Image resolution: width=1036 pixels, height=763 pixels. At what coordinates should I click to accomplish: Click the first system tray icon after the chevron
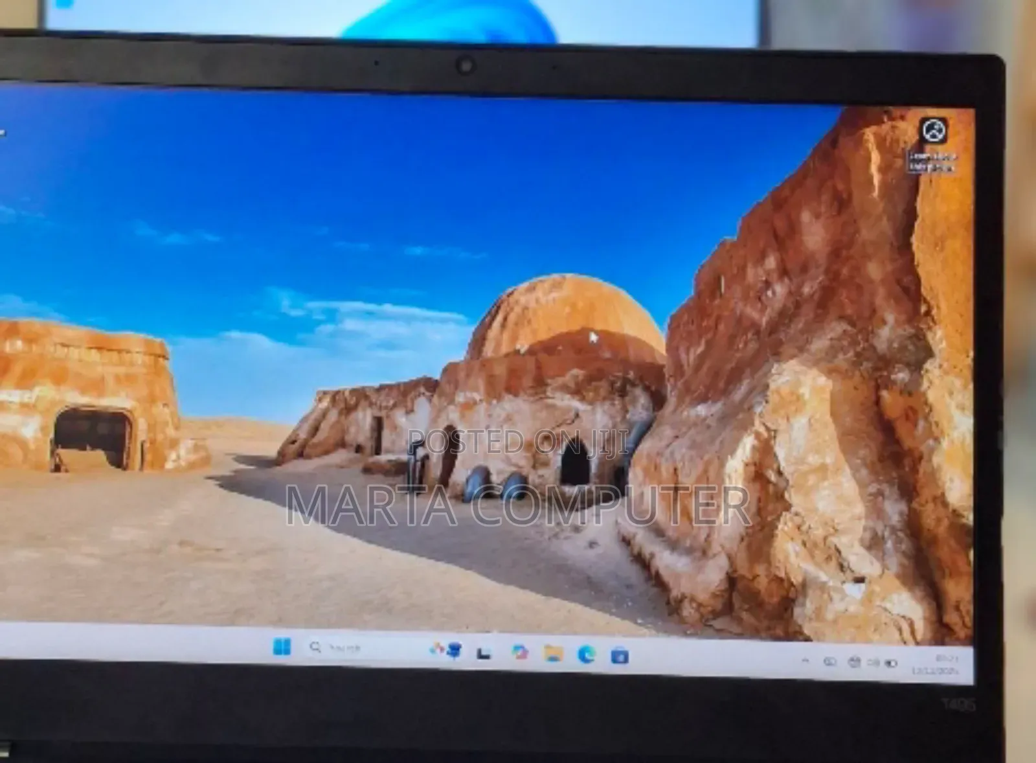tap(829, 661)
